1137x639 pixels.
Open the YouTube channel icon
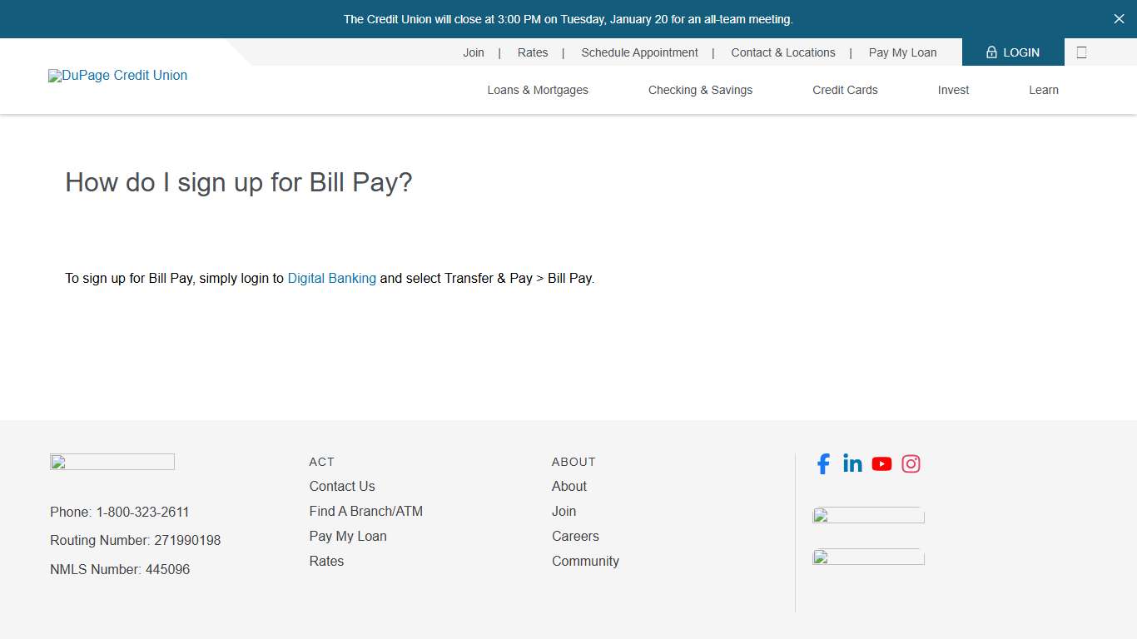[881, 463]
